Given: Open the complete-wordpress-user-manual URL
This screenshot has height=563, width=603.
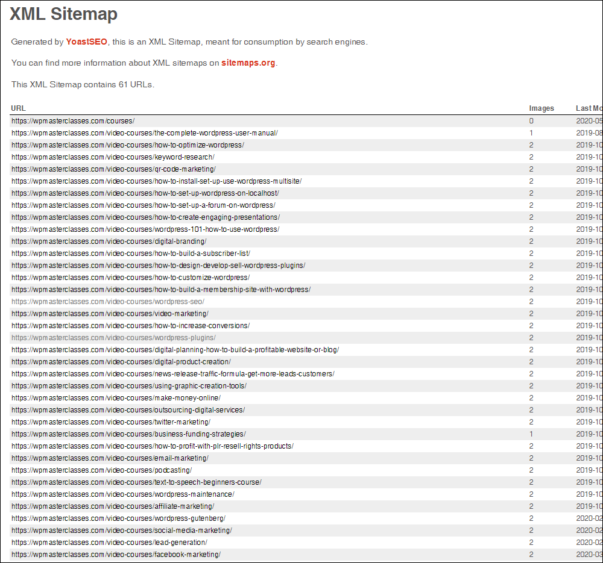Looking at the screenshot, I should [x=145, y=133].
